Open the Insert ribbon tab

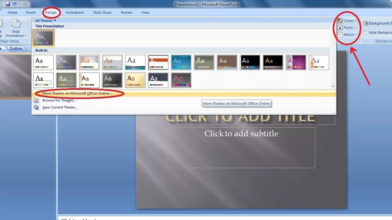pyautogui.click(x=31, y=12)
